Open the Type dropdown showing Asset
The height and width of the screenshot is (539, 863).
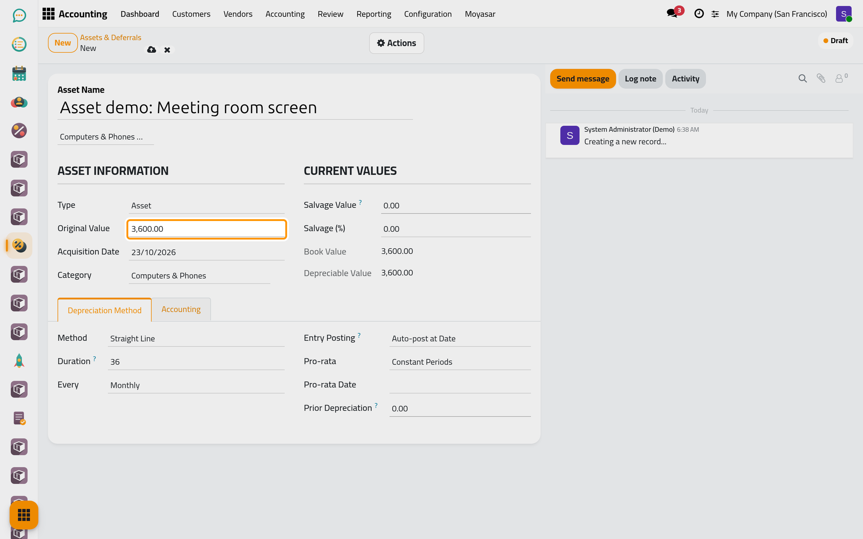[207, 206]
